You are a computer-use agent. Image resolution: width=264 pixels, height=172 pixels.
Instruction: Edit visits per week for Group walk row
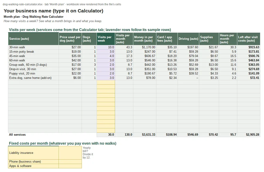click(x=106, y=65)
